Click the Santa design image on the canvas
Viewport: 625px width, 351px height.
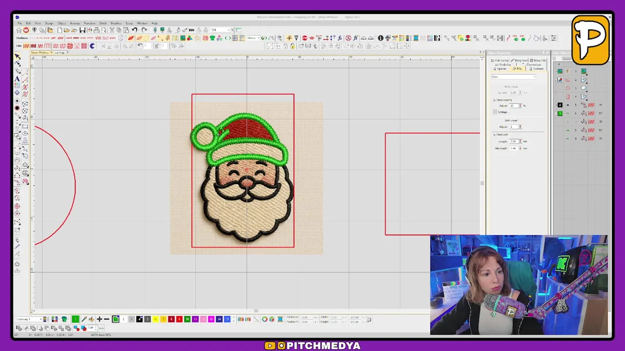tap(246, 178)
